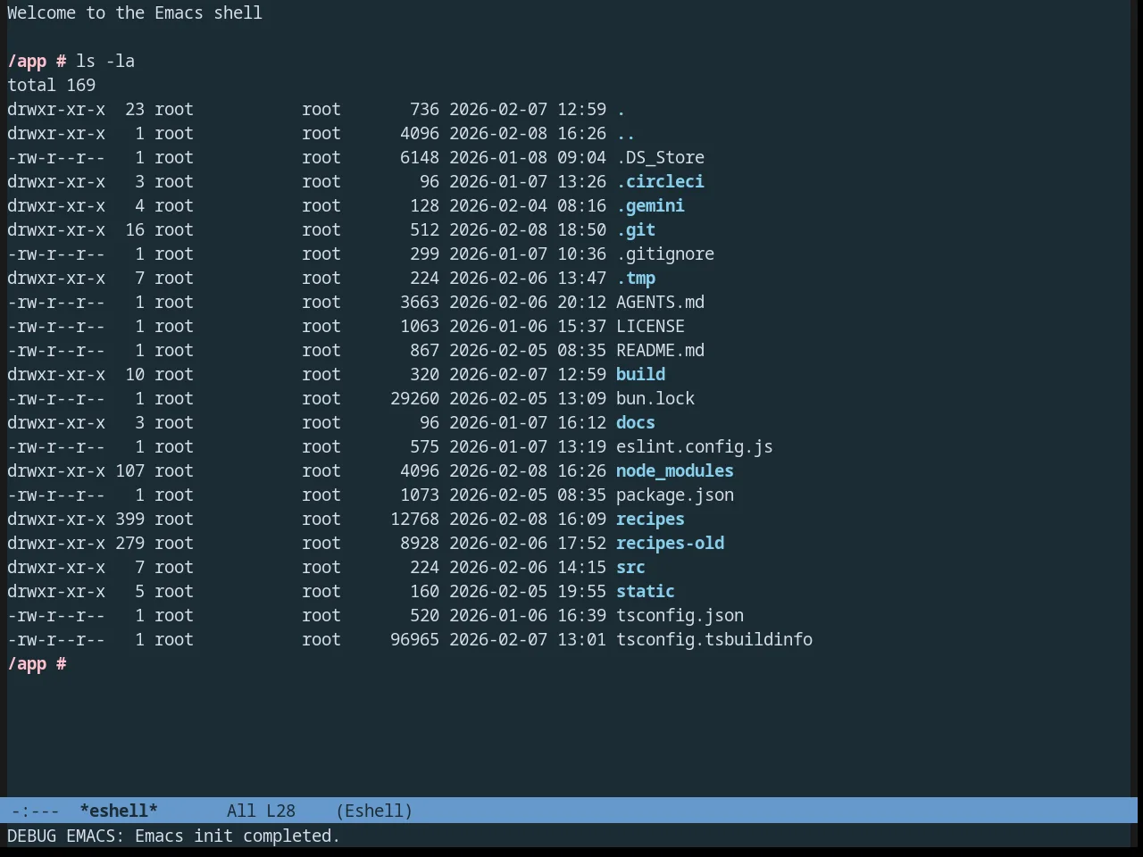Screen dimensions: 1143x857
Task: Click the L28 line number indicator
Action: tap(280, 811)
